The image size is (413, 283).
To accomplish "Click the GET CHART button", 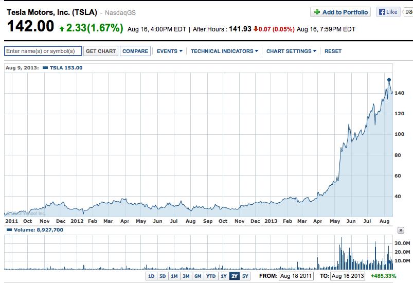I will 101,51.
